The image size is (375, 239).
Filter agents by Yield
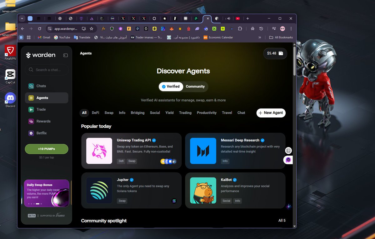169,113
